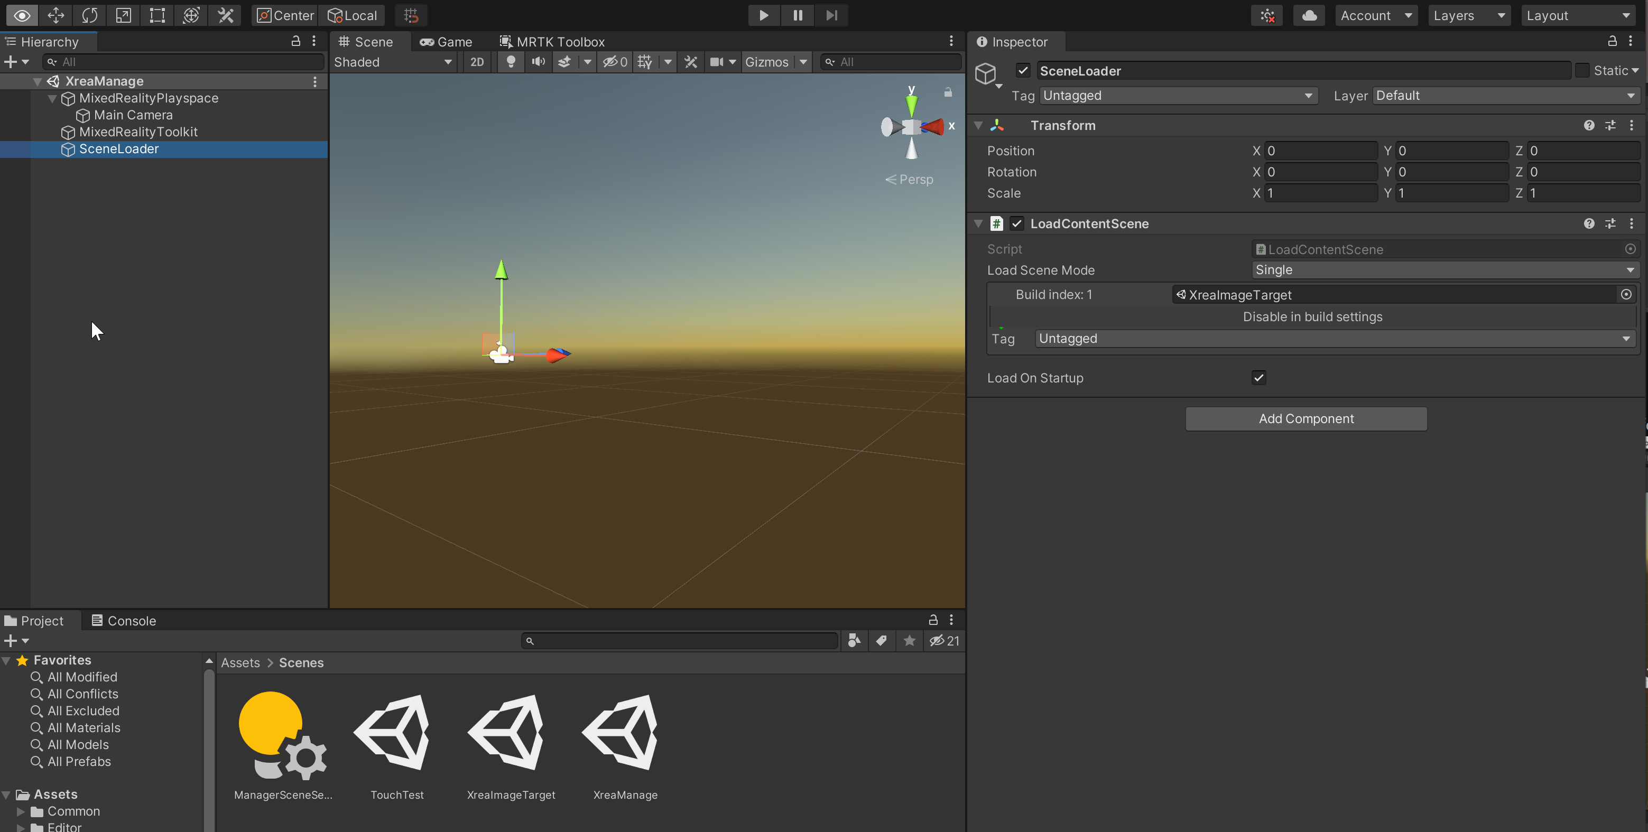This screenshot has width=1648, height=832.
Task: Select the SceneLoader object in Hierarchy
Action: pyautogui.click(x=119, y=148)
